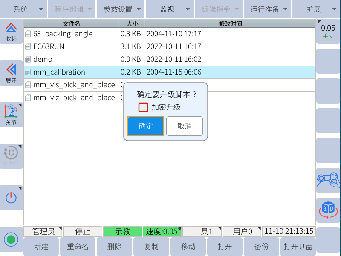Open the 3D view icon

328,210
